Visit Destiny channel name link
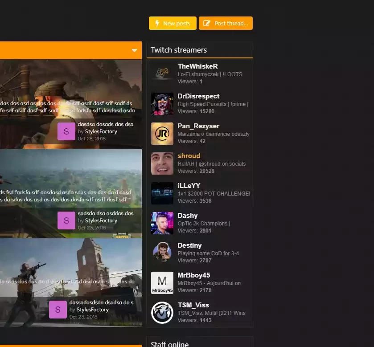Image resolution: width=374 pixels, height=347 pixels. [x=189, y=245]
